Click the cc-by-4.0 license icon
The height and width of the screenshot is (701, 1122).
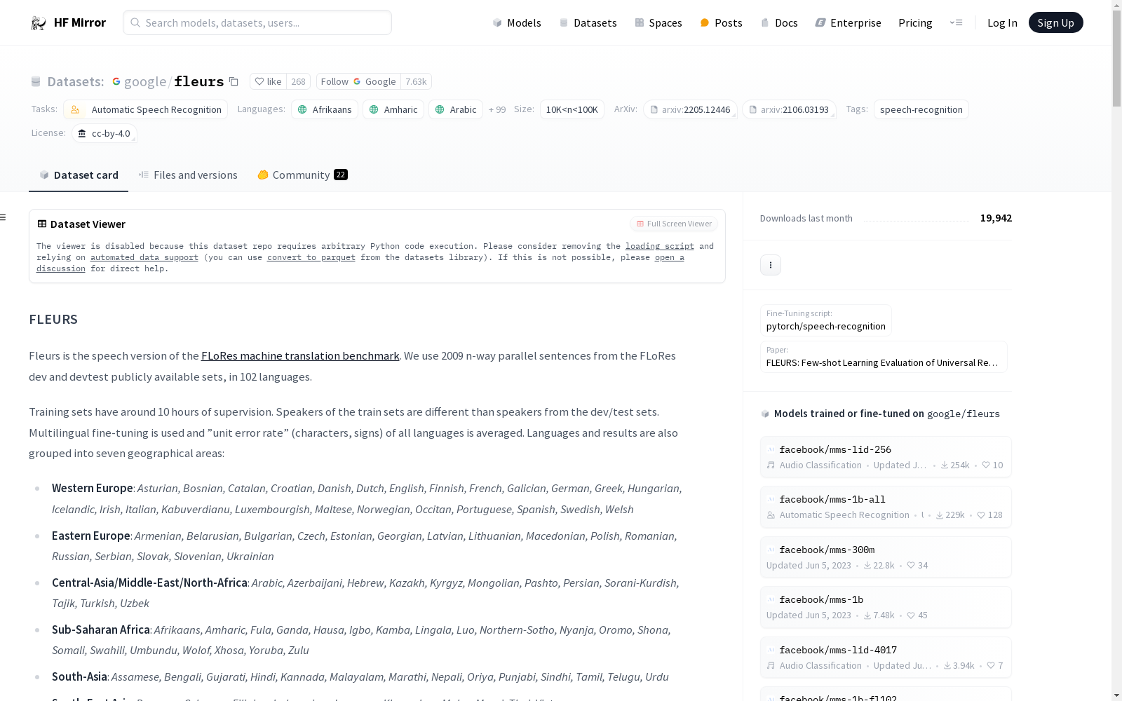(82, 133)
